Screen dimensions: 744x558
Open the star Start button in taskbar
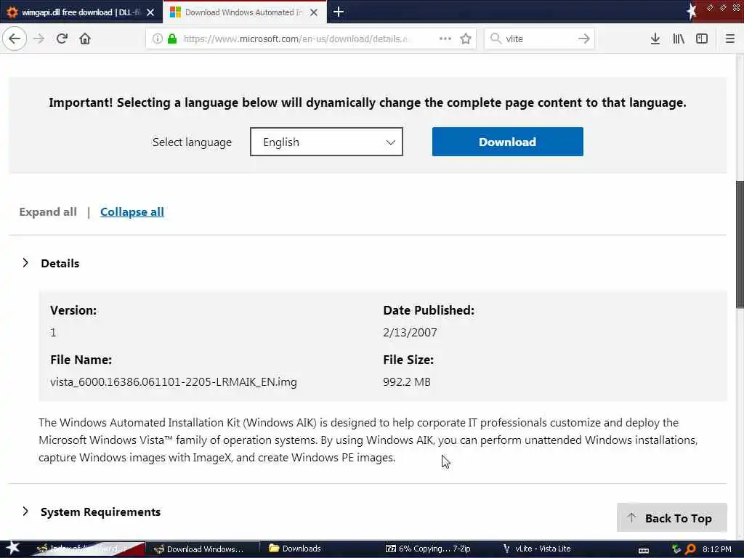click(x=12, y=548)
